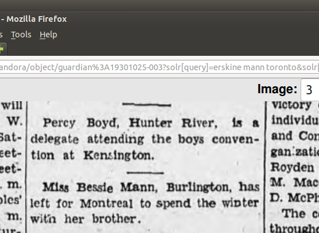Click the divider line above Miss Bessie Mann
The height and width of the screenshot is (233, 319).
click(x=145, y=173)
